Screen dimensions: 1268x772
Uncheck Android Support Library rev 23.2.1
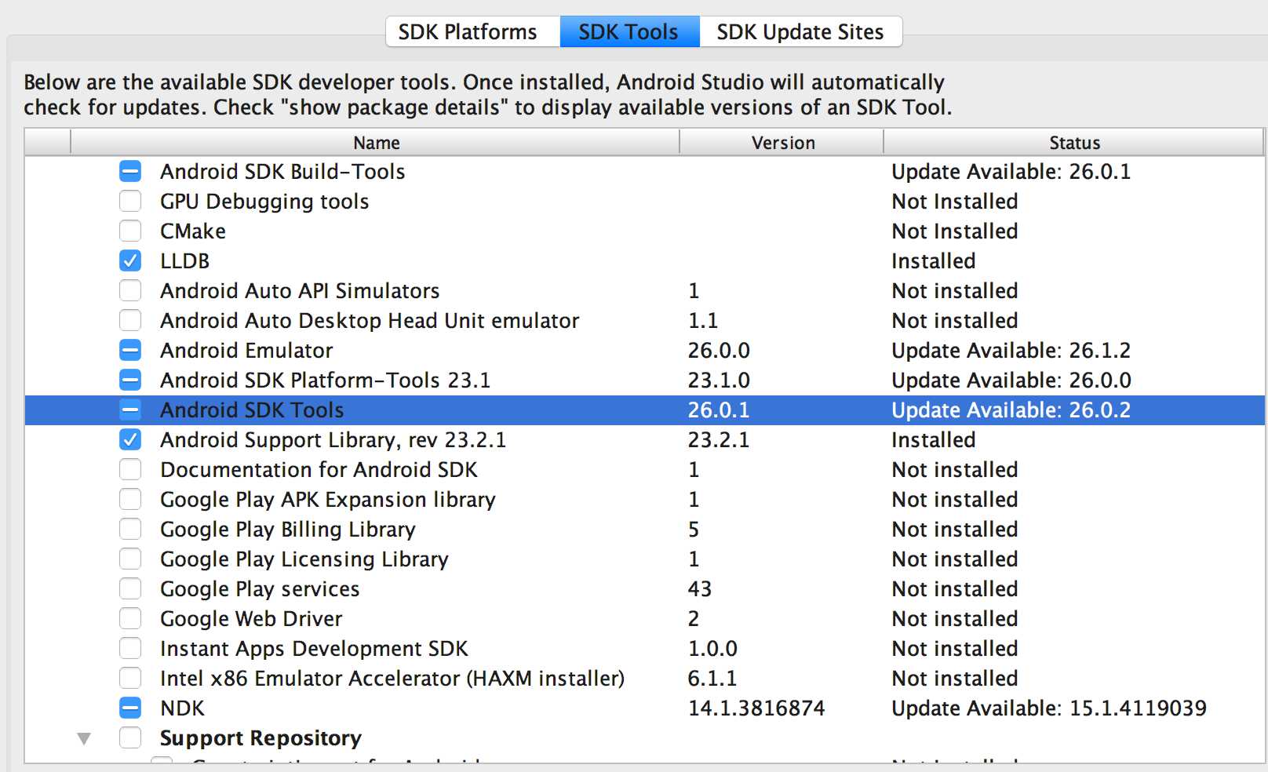[x=130, y=440]
